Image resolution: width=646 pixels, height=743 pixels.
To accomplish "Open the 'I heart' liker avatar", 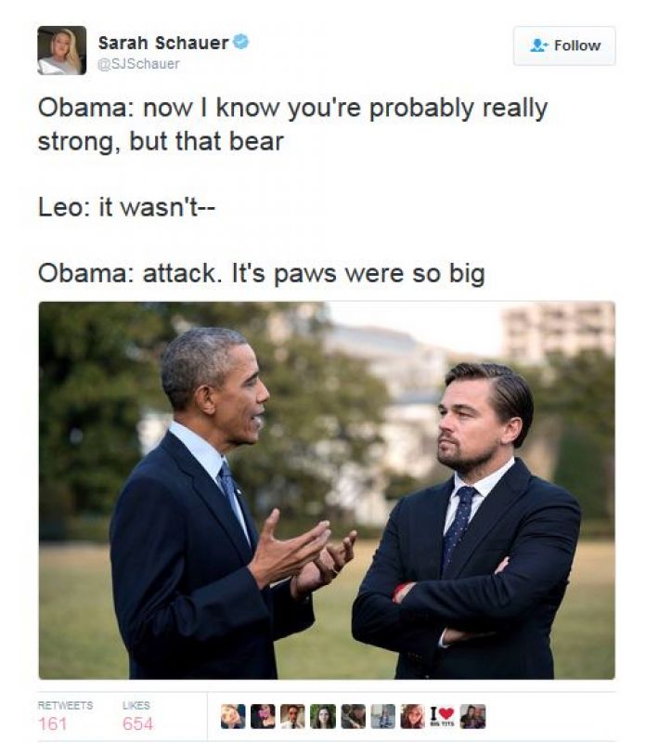I will (x=443, y=716).
